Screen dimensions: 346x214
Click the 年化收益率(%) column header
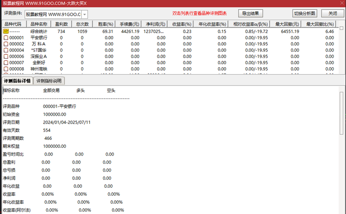click(x=212, y=24)
